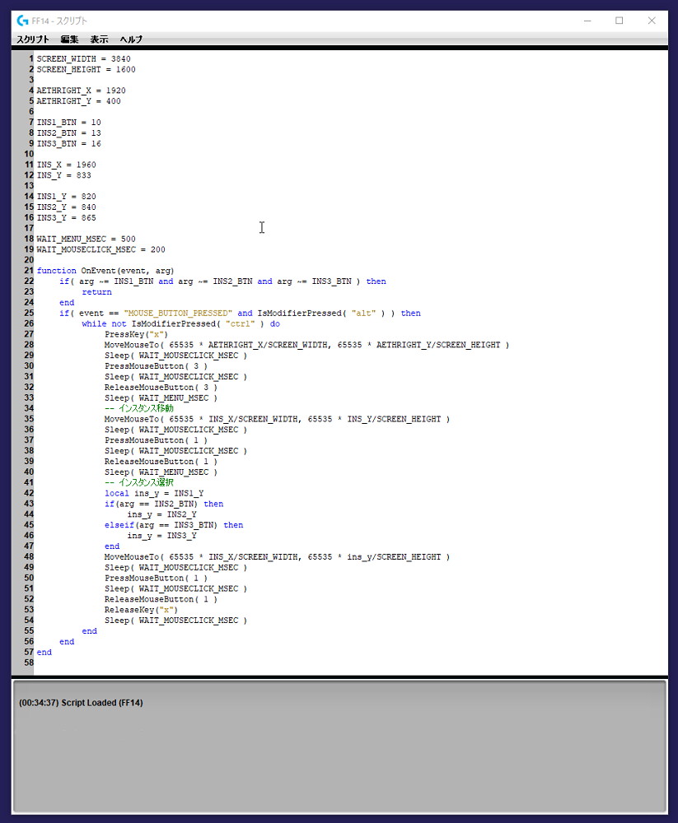Click line 'AETHRIGHT_Y = 400'
Image resolution: width=678 pixels, height=823 pixels.
click(79, 100)
